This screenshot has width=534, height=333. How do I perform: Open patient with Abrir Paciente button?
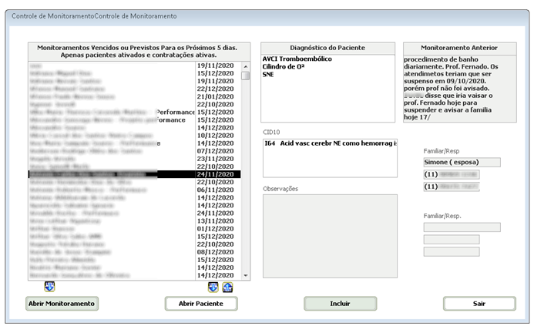(201, 304)
